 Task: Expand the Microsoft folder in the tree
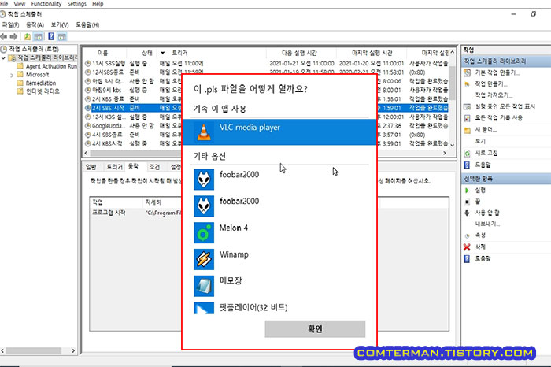point(12,75)
